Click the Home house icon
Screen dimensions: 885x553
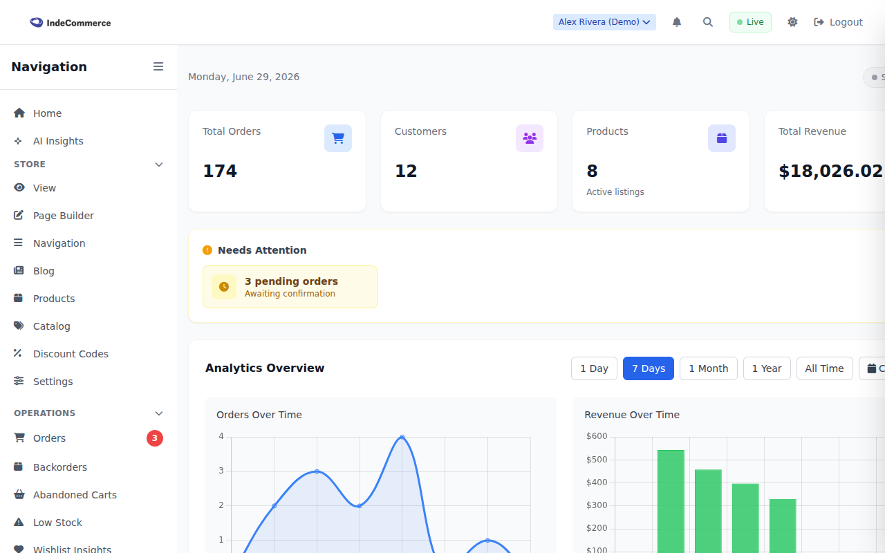click(x=19, y=113)
